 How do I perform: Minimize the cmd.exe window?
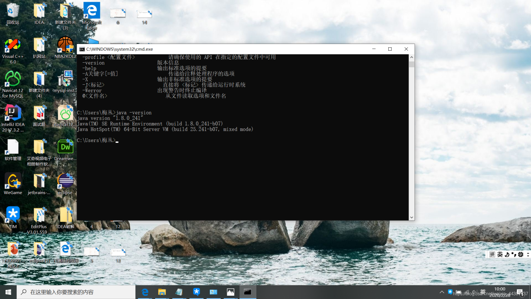click(374, 49)
